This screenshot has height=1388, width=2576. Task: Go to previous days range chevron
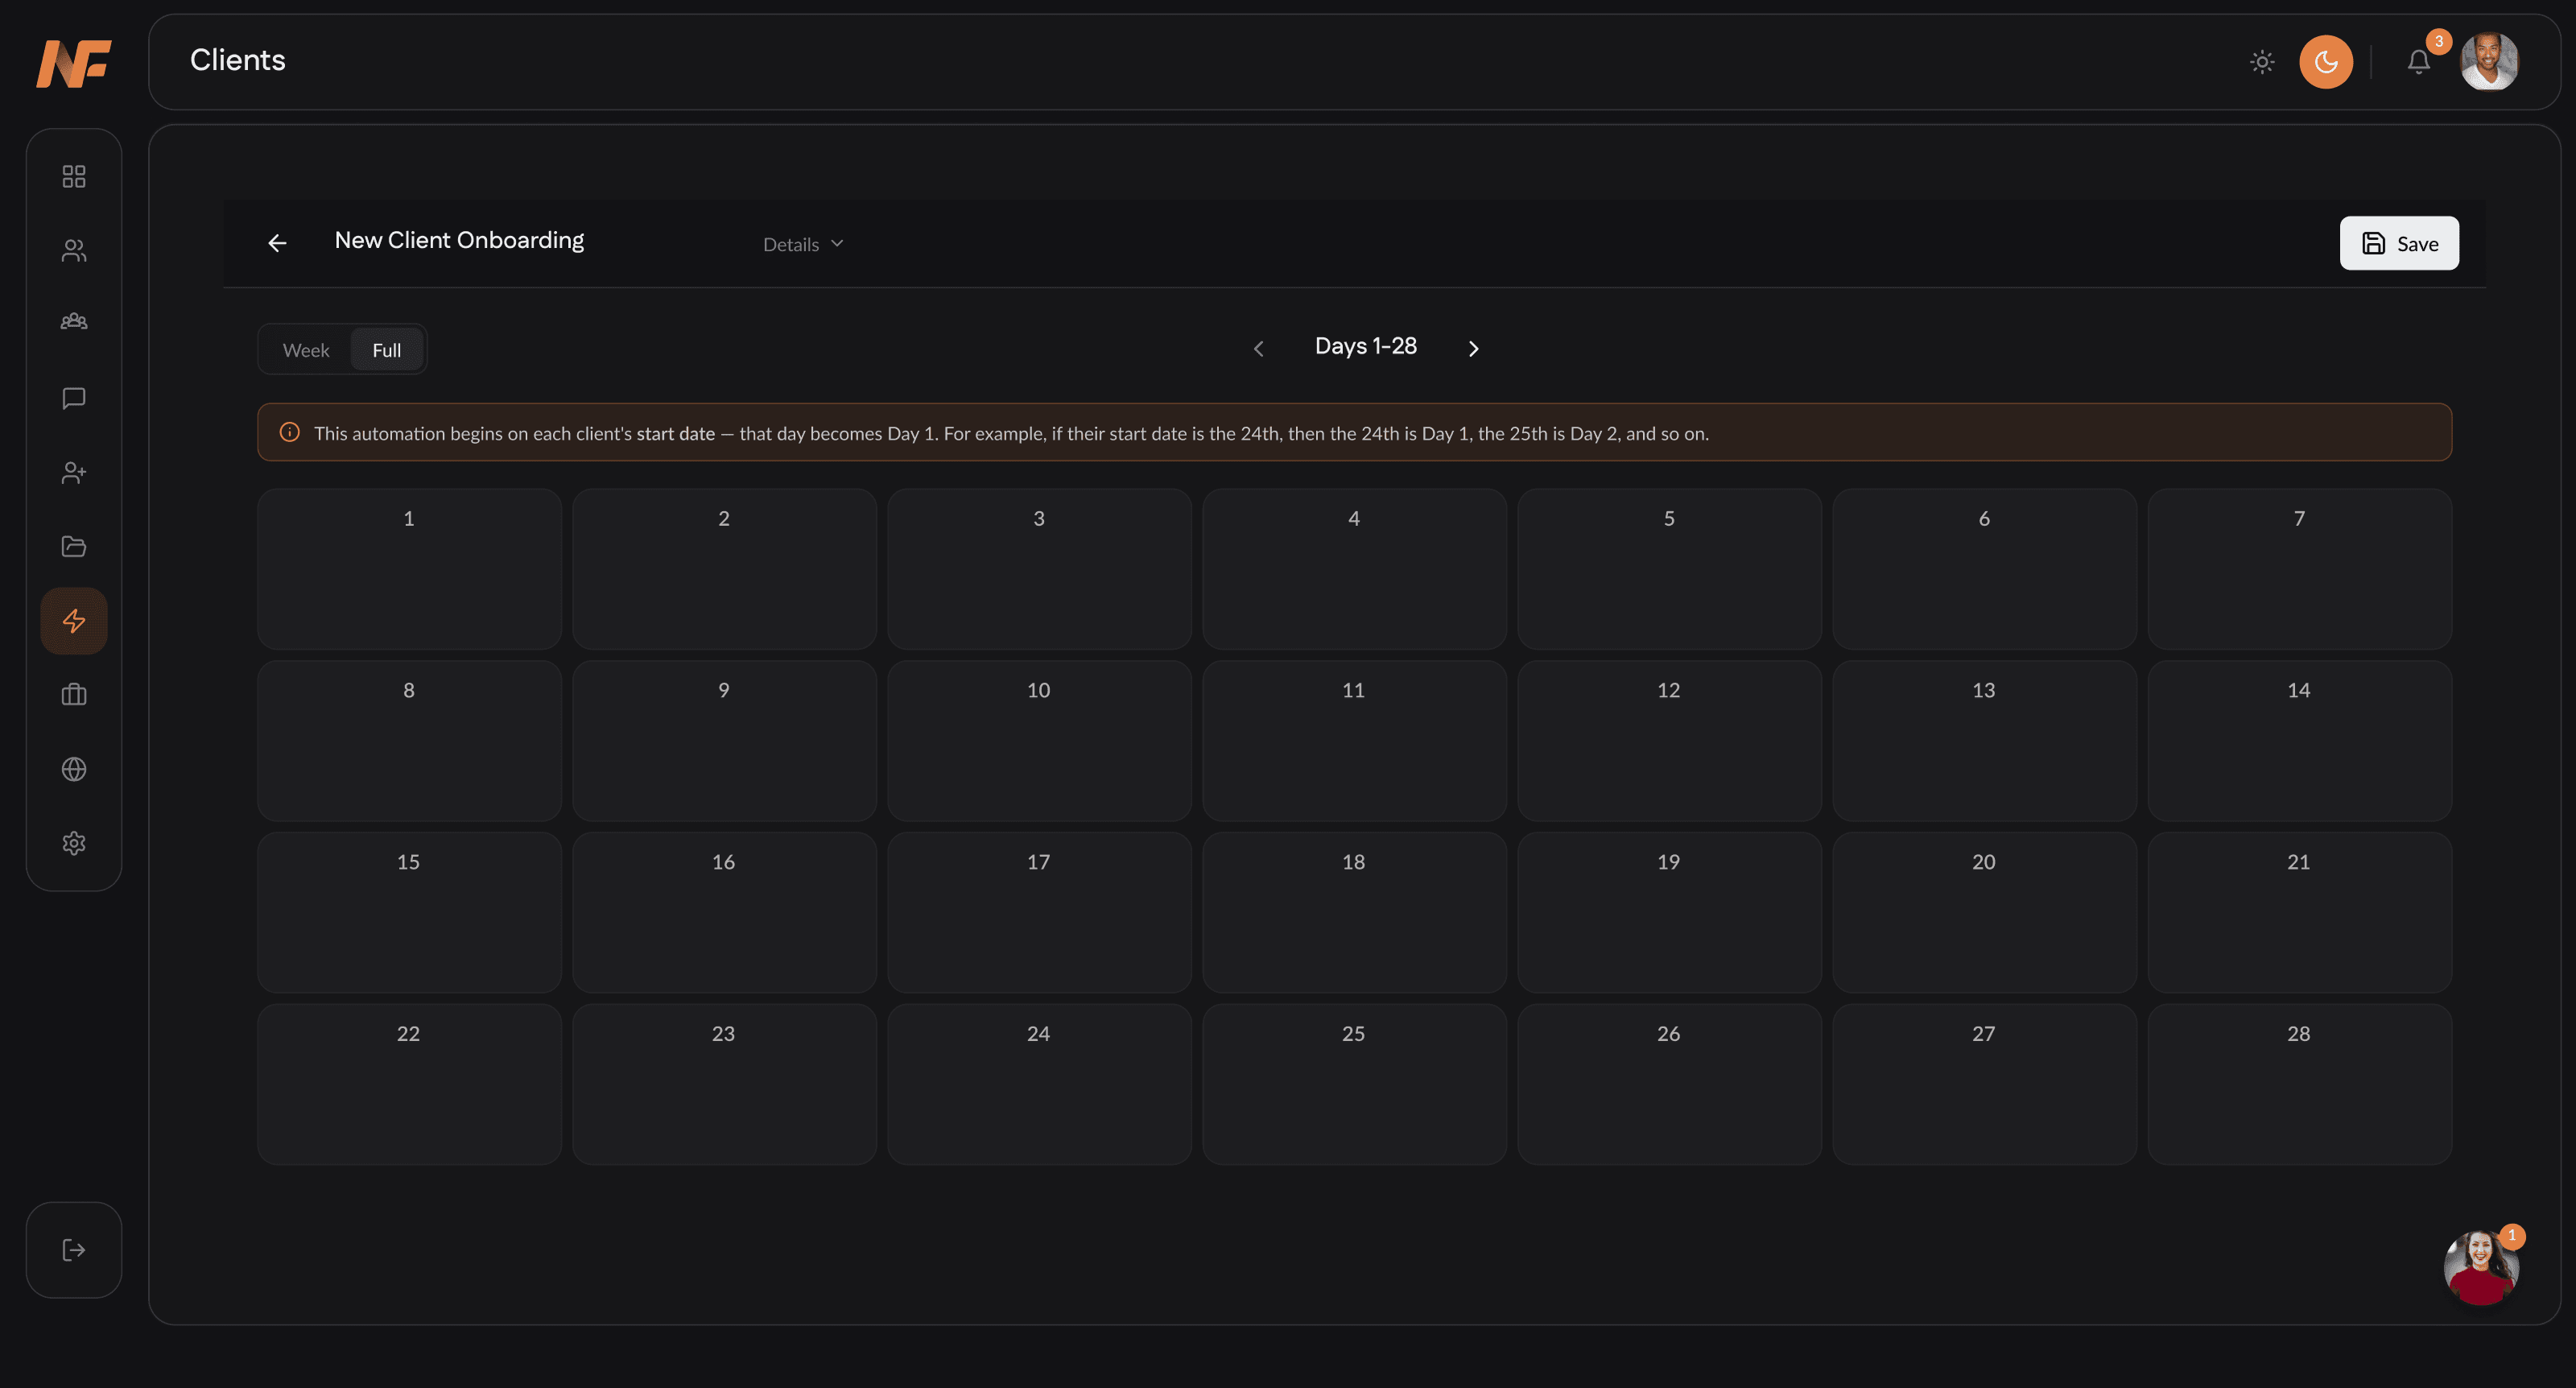click(x=1259, y=348)
